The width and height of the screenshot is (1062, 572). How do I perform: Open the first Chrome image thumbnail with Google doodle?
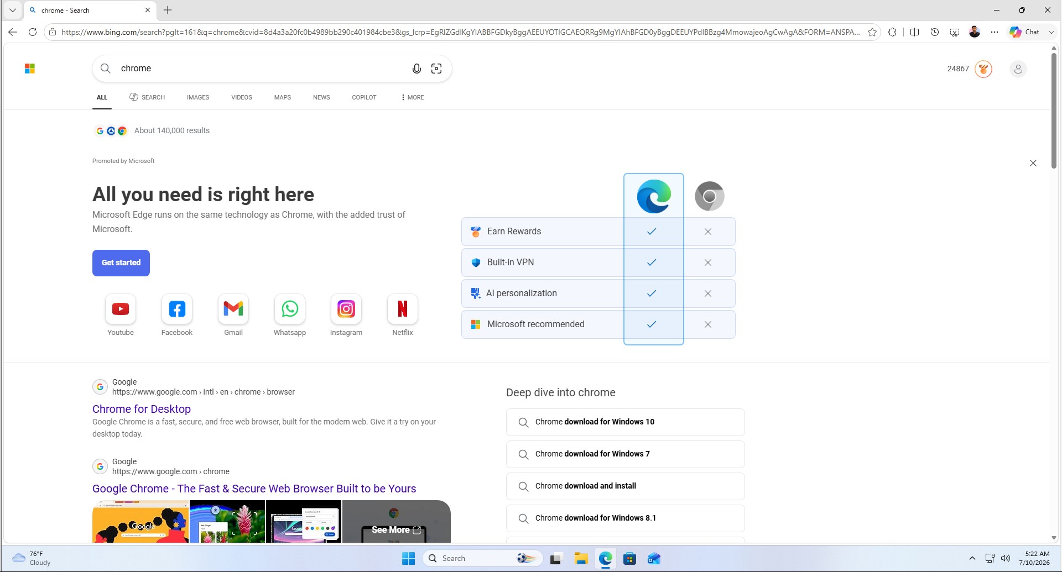[140, 522]
